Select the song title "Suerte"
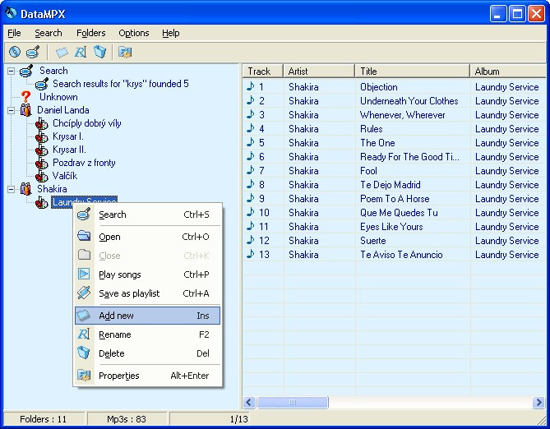The width and height of the screenshot is (550, 429). click(x=373, y=241)
